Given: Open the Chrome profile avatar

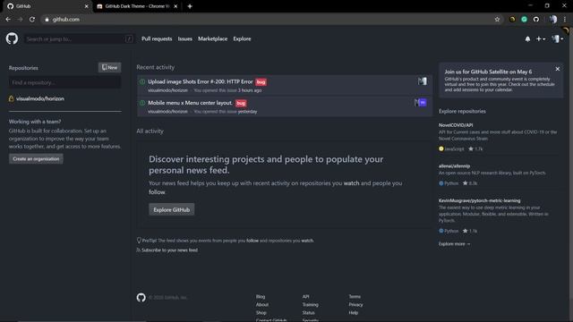Looking at the screenshot, I should [553, 20].
